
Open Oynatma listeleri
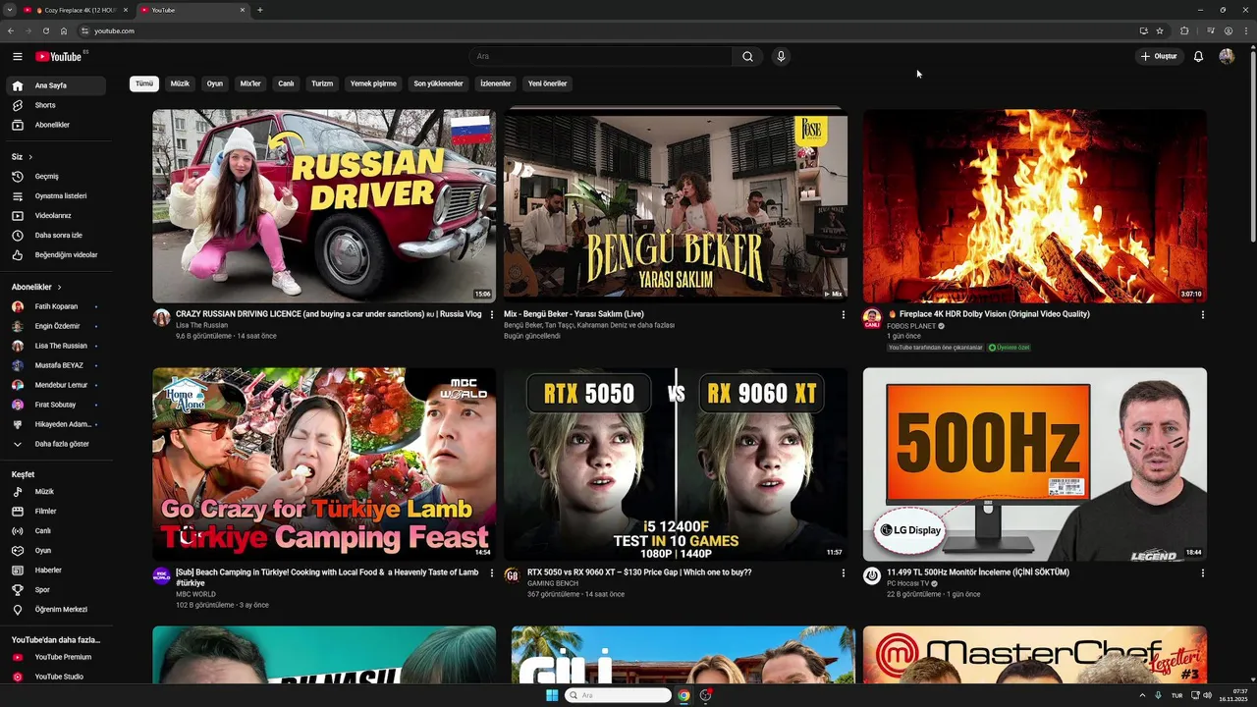tap(55, 196)
